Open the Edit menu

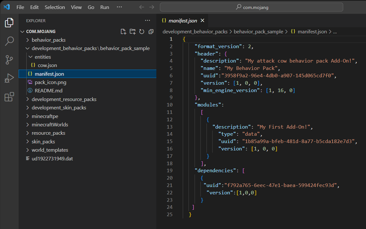[34, 7]
